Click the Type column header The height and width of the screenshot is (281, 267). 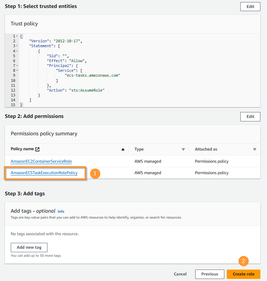click(x=139, y=149)
